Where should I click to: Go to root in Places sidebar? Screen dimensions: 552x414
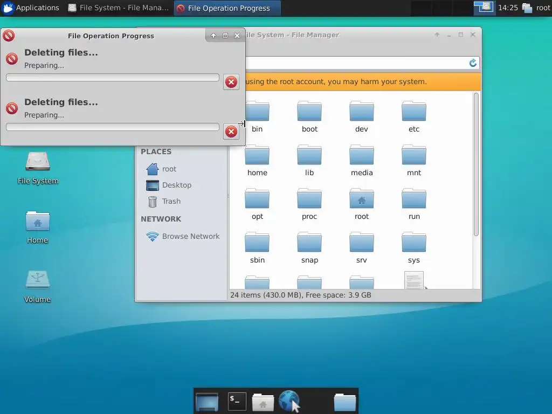[161, 169]
